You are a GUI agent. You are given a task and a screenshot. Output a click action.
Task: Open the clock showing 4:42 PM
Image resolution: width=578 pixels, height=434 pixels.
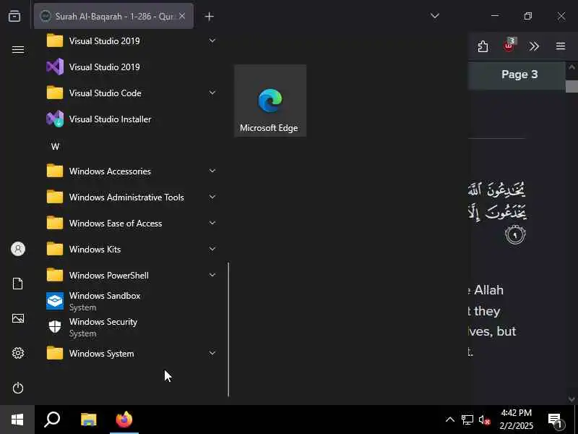[516, 420]
